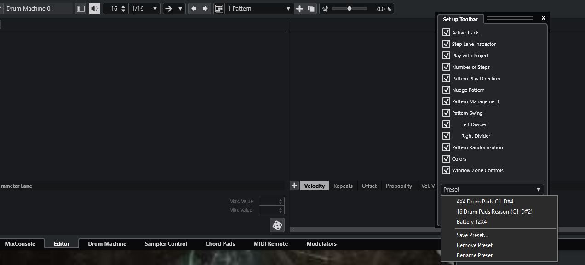Viewport: 585px width, 265px height.
Task: Click the pattern swing icon
Action: click(325, 9)
